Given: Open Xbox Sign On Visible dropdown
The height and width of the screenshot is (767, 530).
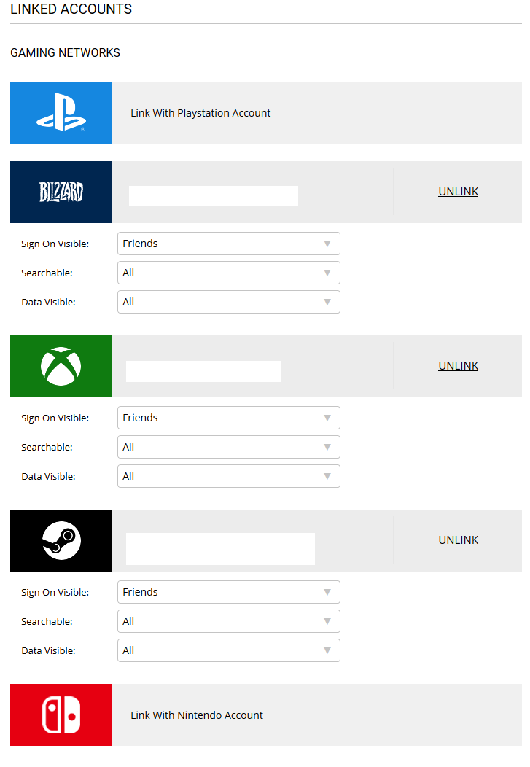Looking at the screenshot, I should [229, 418].
